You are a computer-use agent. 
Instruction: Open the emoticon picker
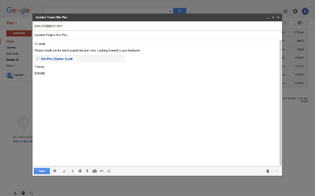(109, 171)
